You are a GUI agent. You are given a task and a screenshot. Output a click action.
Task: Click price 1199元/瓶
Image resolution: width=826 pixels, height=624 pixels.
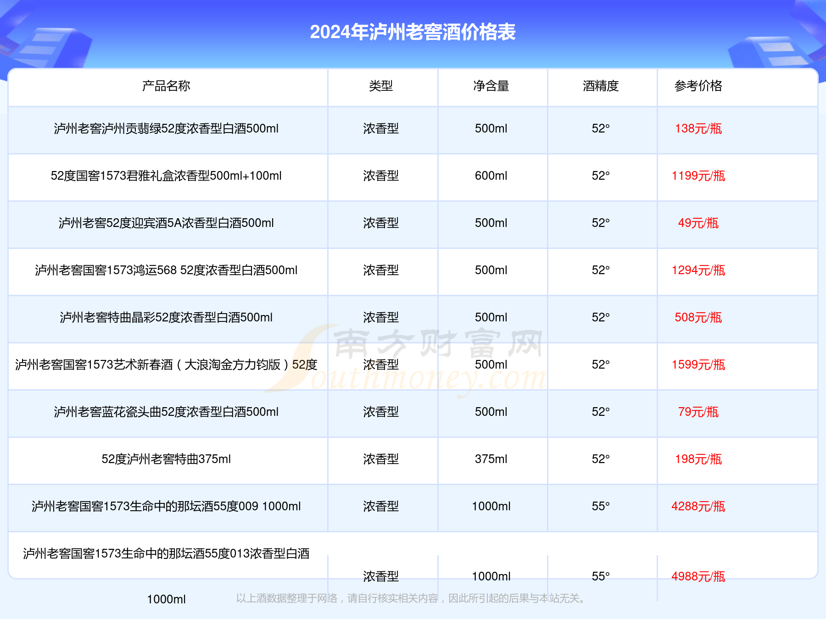(698, 176)
